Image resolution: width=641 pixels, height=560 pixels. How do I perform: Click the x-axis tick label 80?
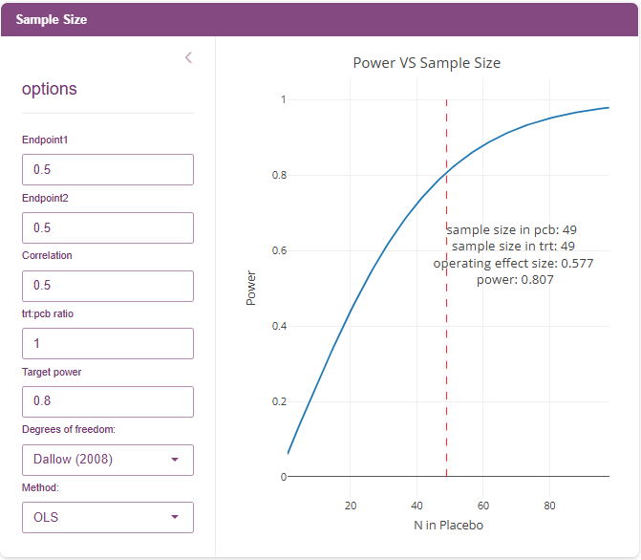549,506
